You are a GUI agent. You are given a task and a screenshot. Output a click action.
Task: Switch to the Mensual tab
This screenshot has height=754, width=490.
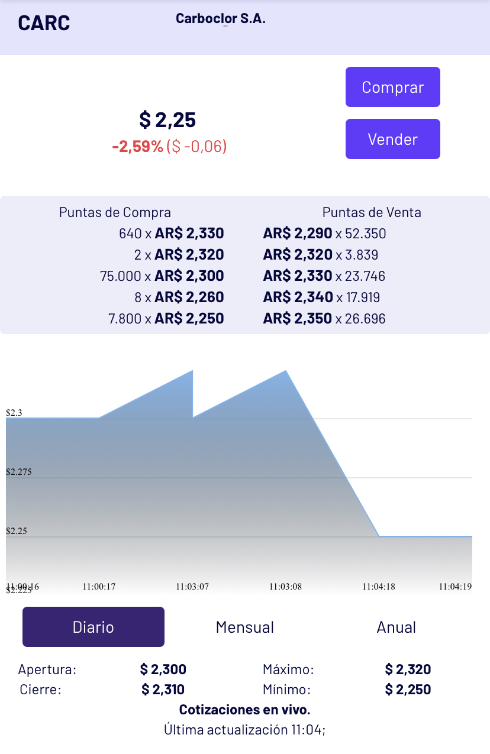click(x=245, y=627)
